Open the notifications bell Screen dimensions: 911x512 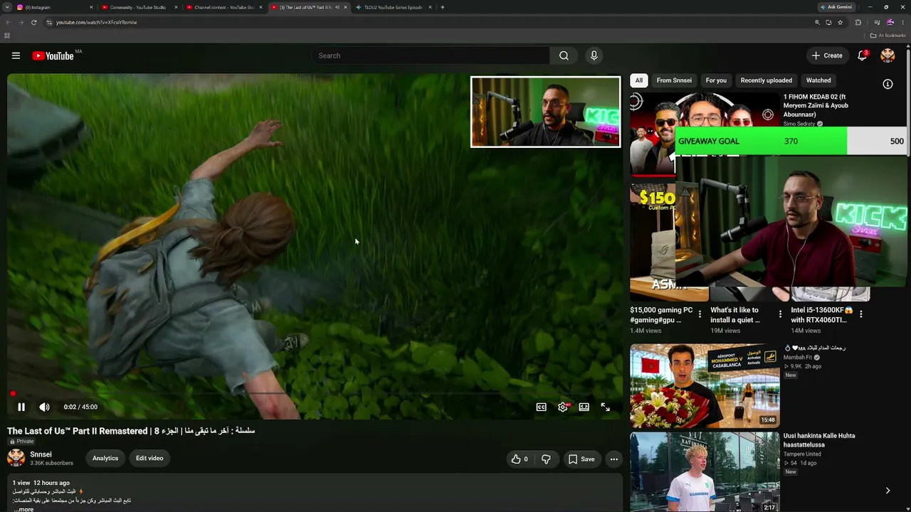pos(862,55)
